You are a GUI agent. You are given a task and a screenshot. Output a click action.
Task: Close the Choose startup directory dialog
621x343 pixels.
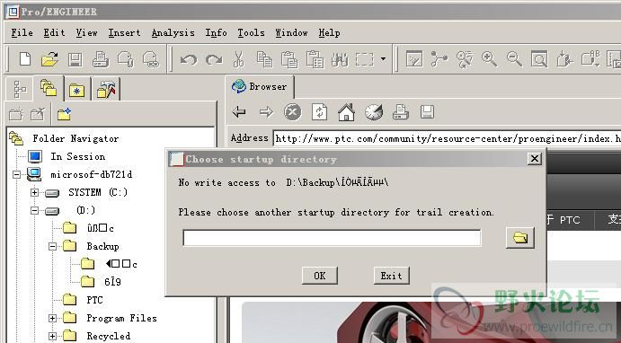534,159
